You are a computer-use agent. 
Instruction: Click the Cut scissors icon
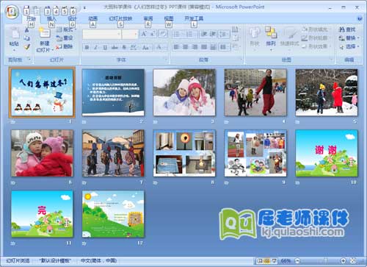[27, 30]
